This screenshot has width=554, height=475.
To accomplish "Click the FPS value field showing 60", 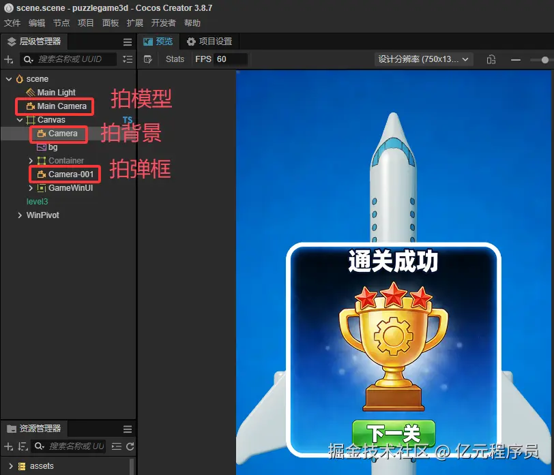I will [231, 59].
